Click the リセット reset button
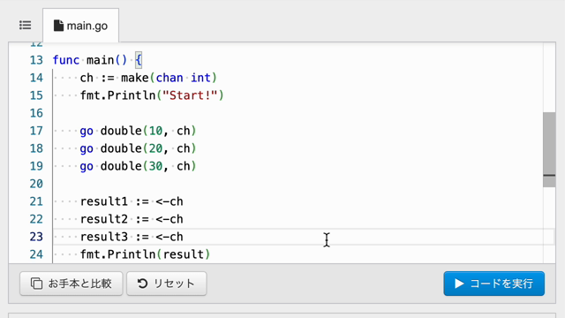Image resolution: width=565 pixels, height=318 pixels. coord(167,284)
